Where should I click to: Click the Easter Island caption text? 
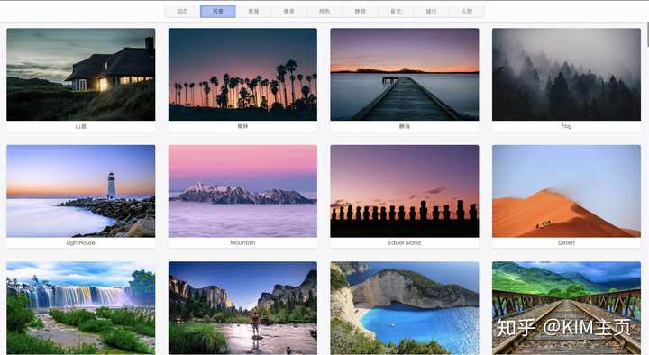405,243
